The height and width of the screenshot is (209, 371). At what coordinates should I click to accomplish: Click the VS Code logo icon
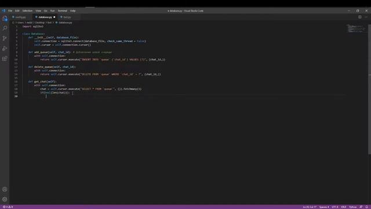[3, 10]
